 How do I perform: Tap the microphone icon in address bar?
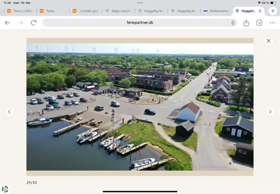232,23
